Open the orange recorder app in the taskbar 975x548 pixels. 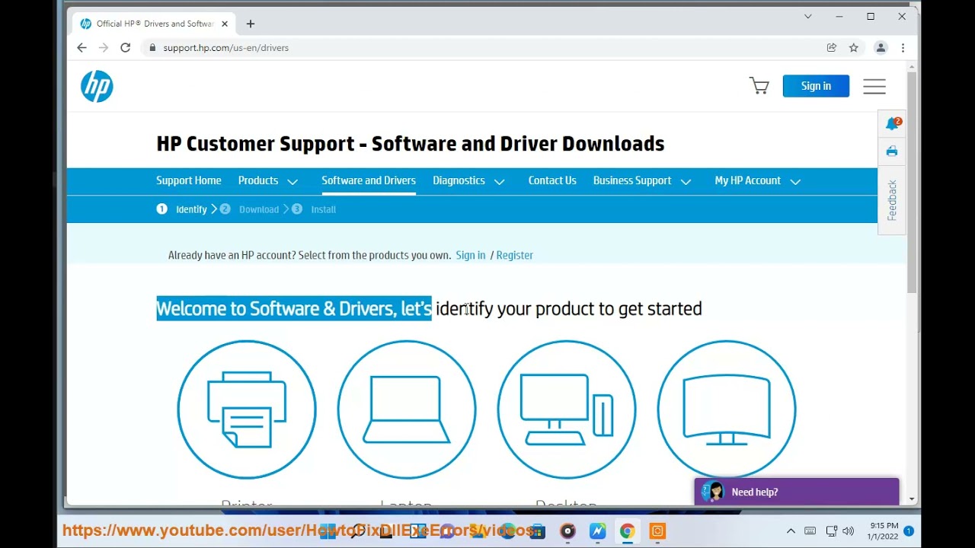(657, 531)
